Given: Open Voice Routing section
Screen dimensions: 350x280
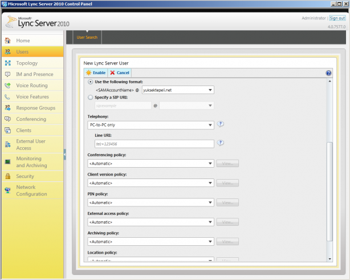Looking at the screenshot, I should (32, 86).
